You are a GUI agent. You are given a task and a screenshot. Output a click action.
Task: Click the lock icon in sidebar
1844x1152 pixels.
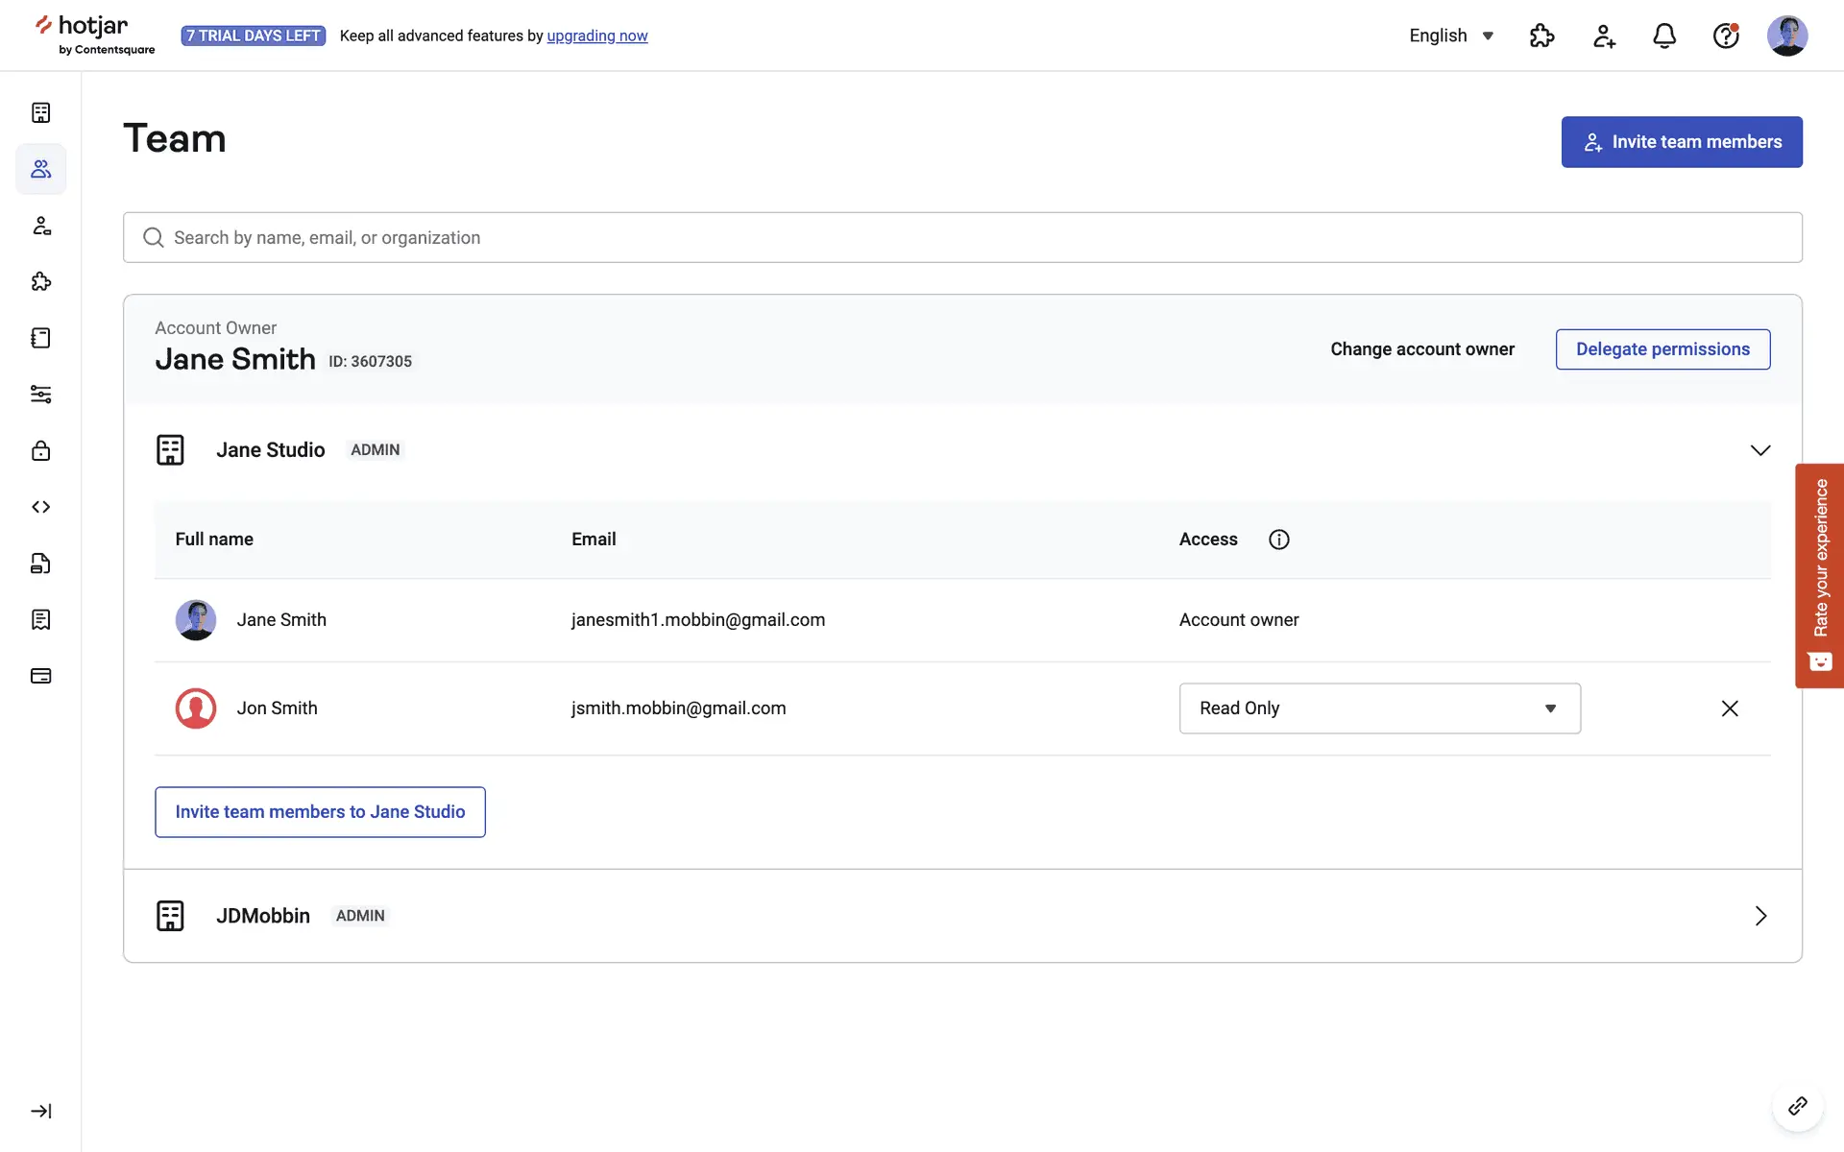click(x=40, y=450)
